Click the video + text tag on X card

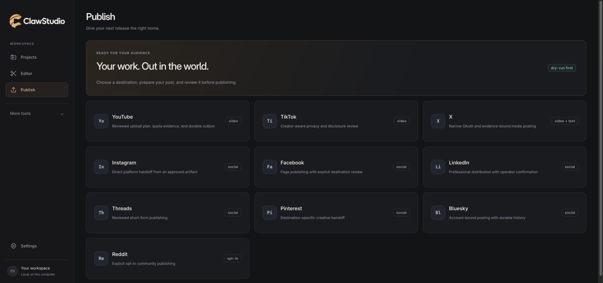565,121
